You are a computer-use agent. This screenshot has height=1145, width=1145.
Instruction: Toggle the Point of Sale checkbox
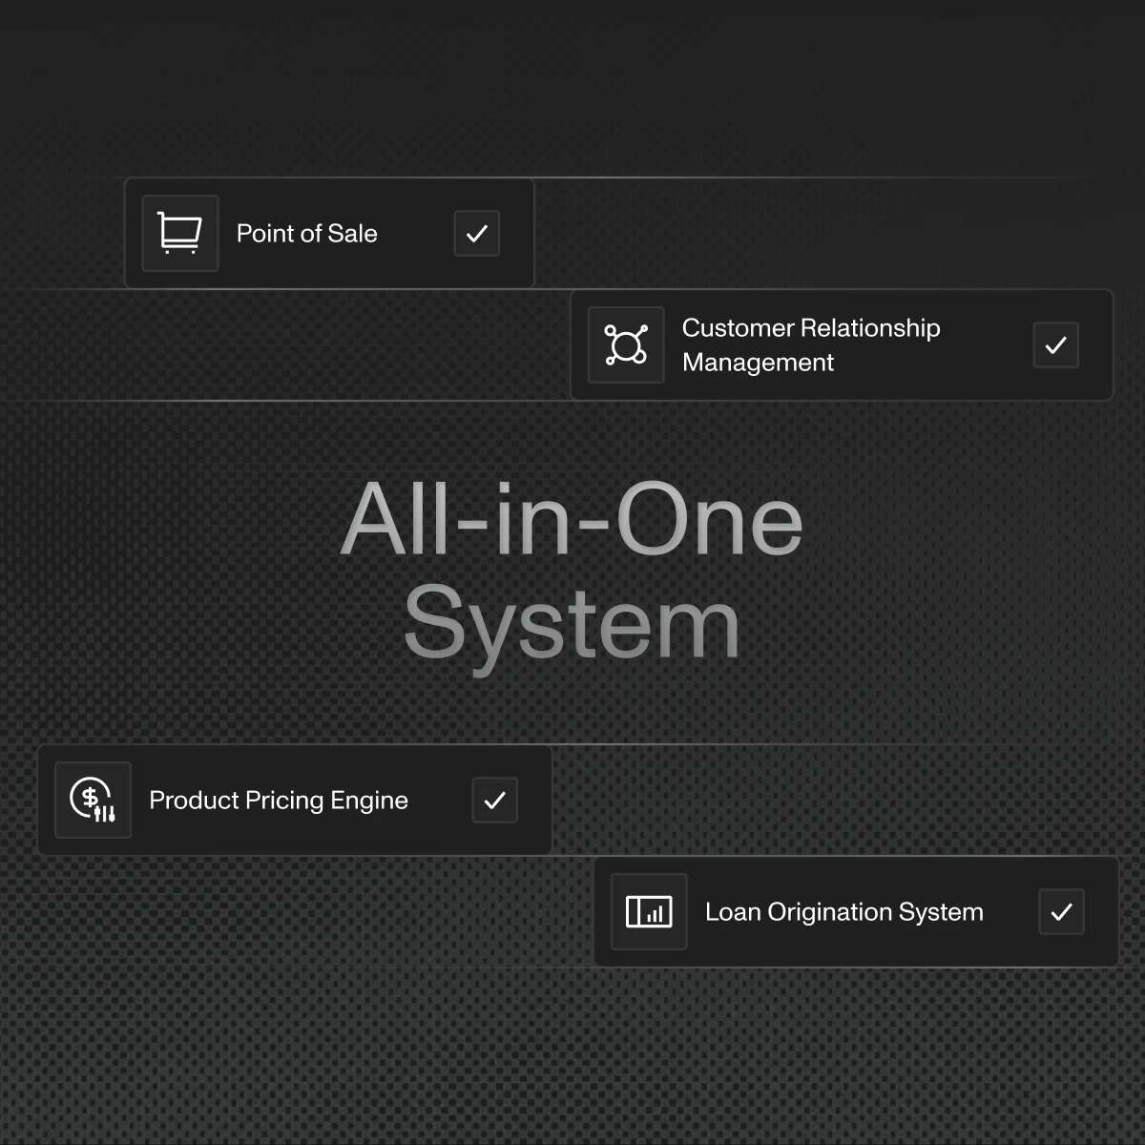click(477, 234)
